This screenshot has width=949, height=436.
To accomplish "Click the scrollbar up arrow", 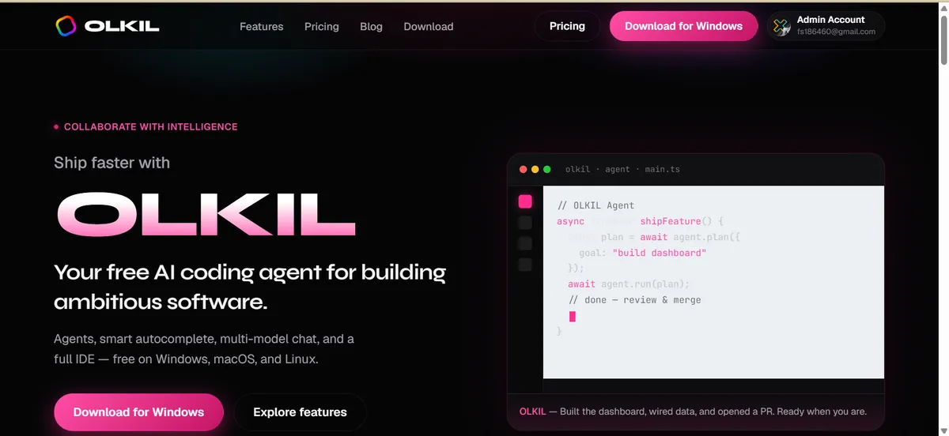I will [x=943, y=6].
